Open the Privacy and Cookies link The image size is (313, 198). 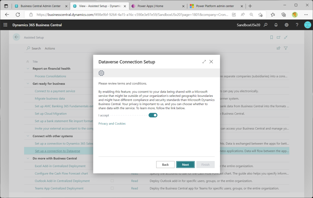tap(112, 123)
